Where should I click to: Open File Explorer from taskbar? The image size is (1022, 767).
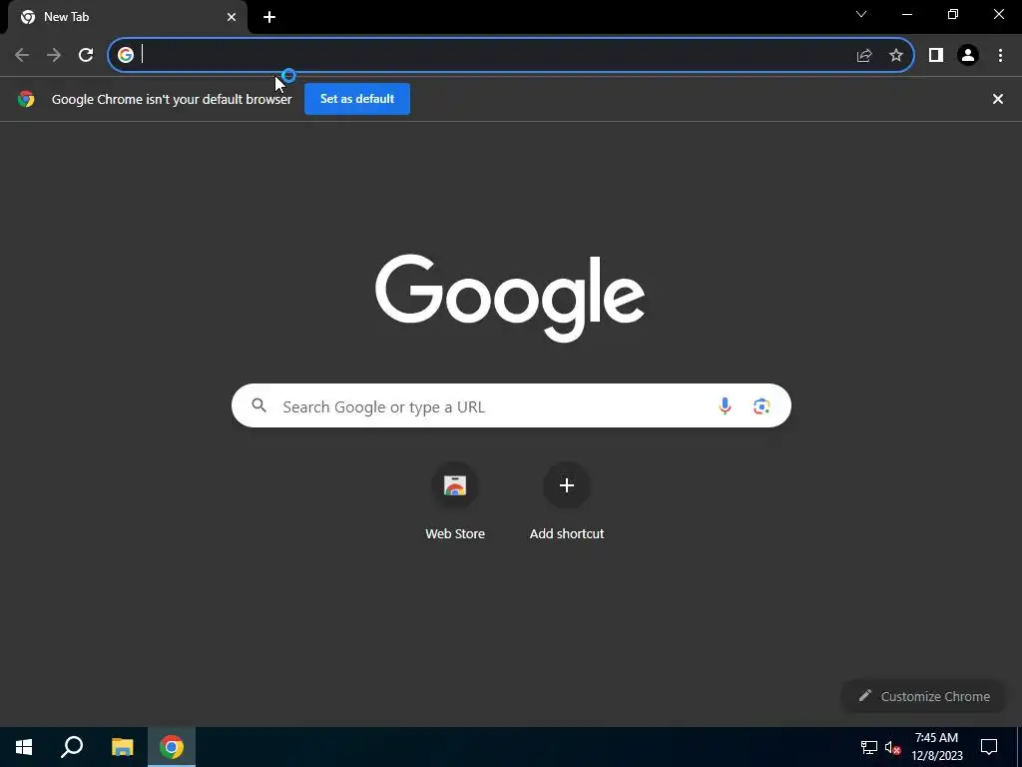coord(122,747)
